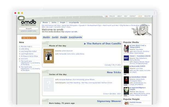Viewport: 169px width, 107px height.
Task: Open the large People section button
Action: pyautogui.click(x=64, y=37)
